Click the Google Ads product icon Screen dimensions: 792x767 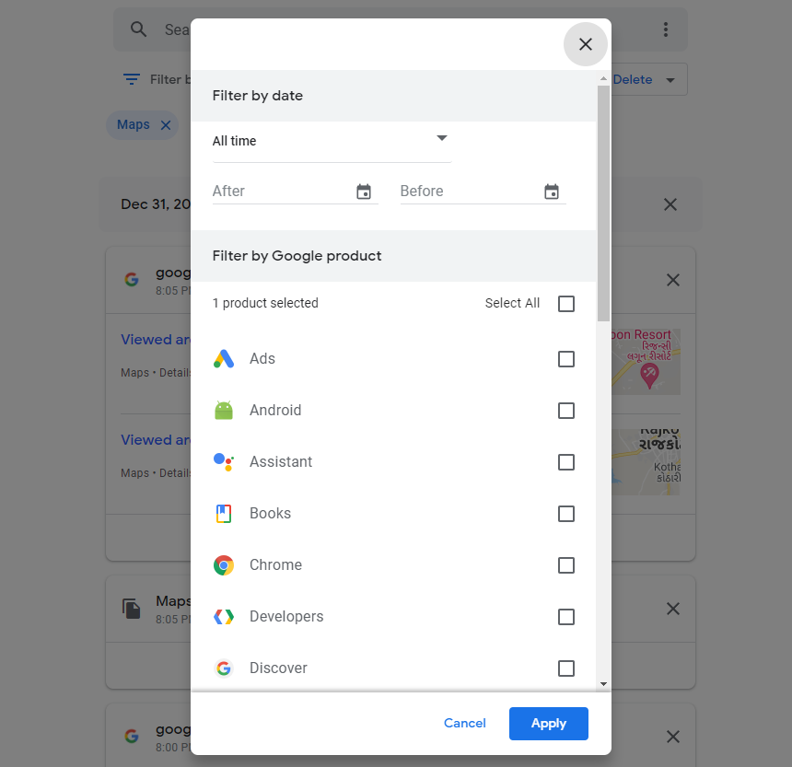click(x=223, y=358)
